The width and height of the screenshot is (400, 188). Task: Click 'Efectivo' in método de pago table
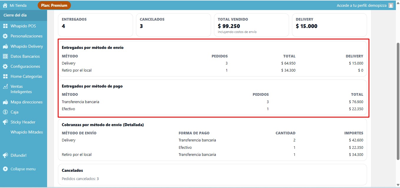[68, 109]
